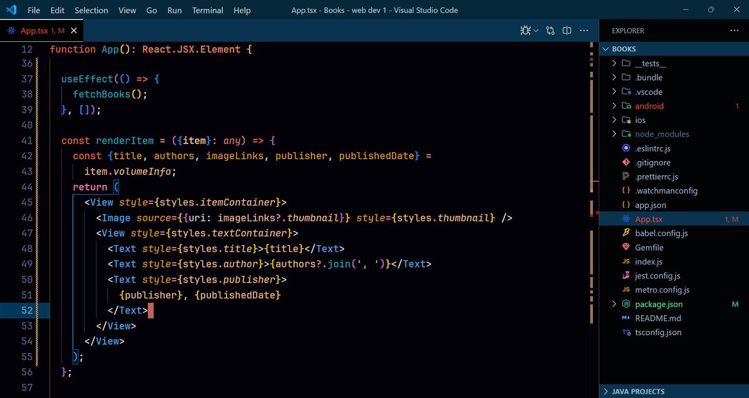Click the JS icon beside index.js
The image size is (749, 398).
coord(626,262)
